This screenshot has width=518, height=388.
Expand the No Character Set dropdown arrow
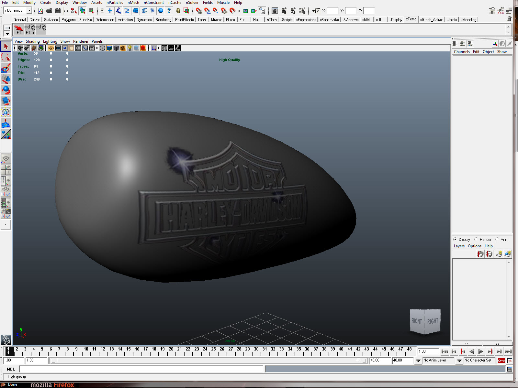click(x=459, y=361)
